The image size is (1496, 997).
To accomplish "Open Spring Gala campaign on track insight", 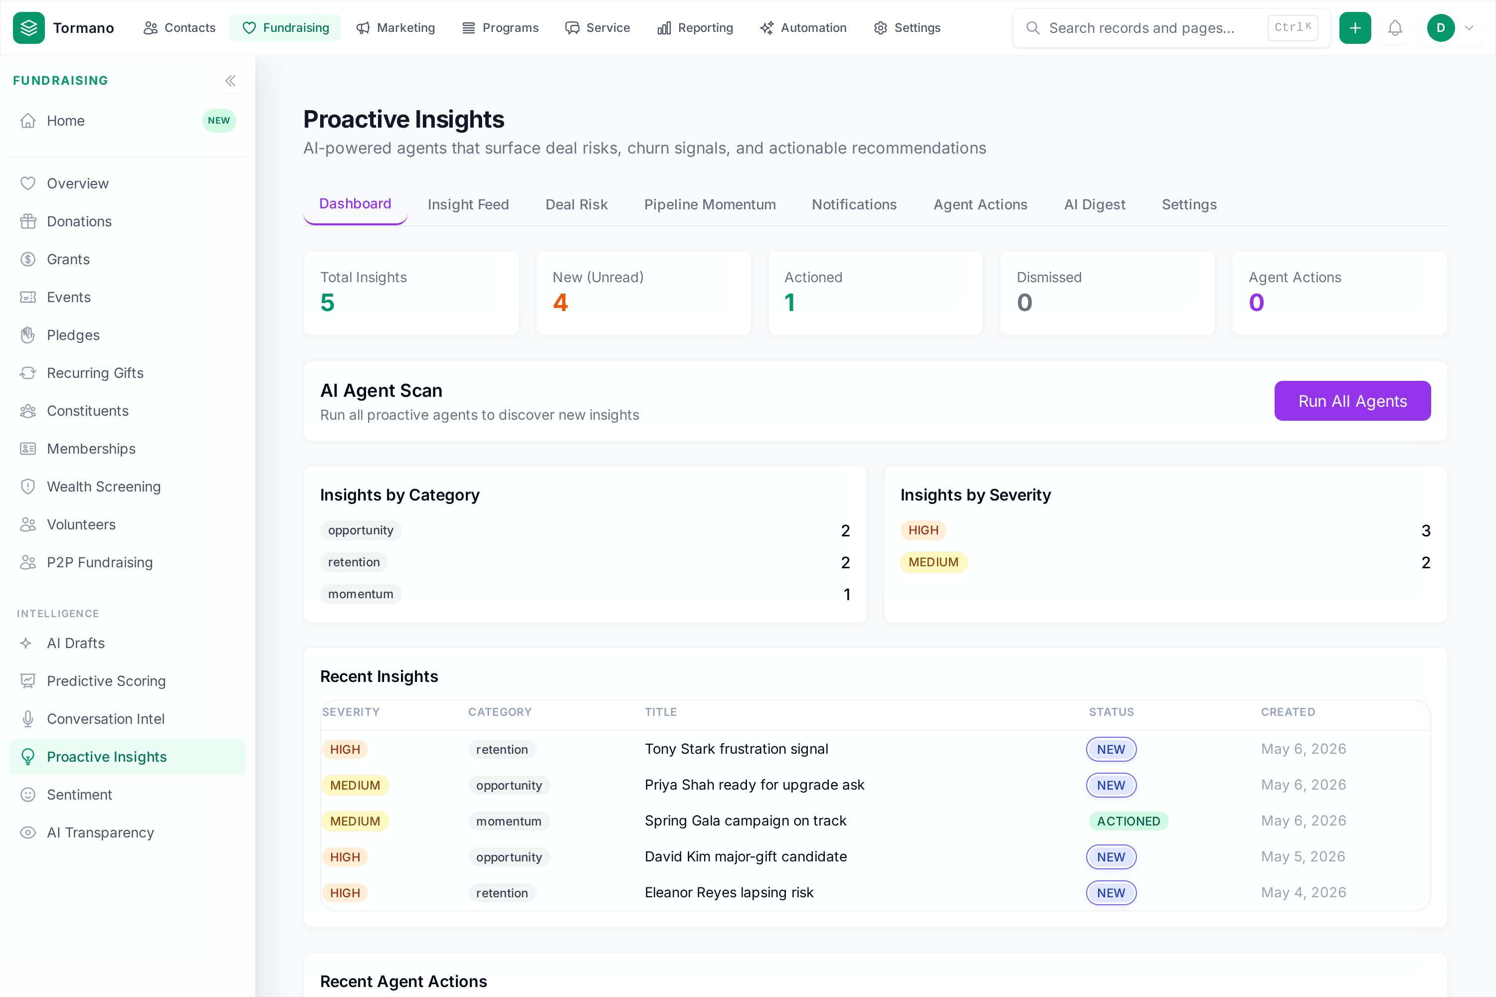I will coord(746,821).
